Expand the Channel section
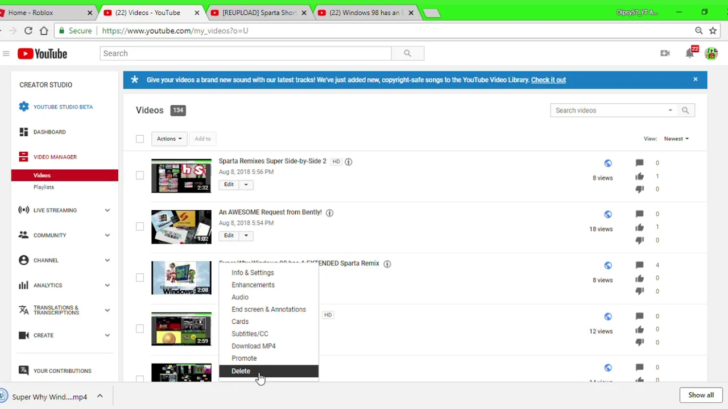Viewport: 728px width, 409px height. [x=107, y=260]
